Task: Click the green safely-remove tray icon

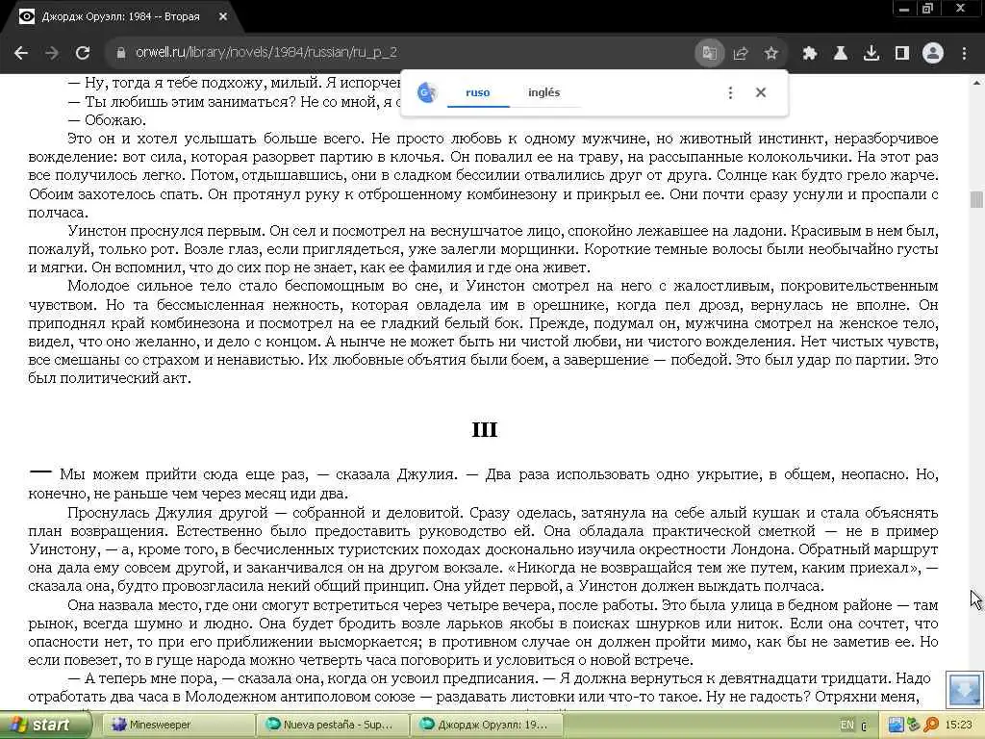Action: click(913, 726)
